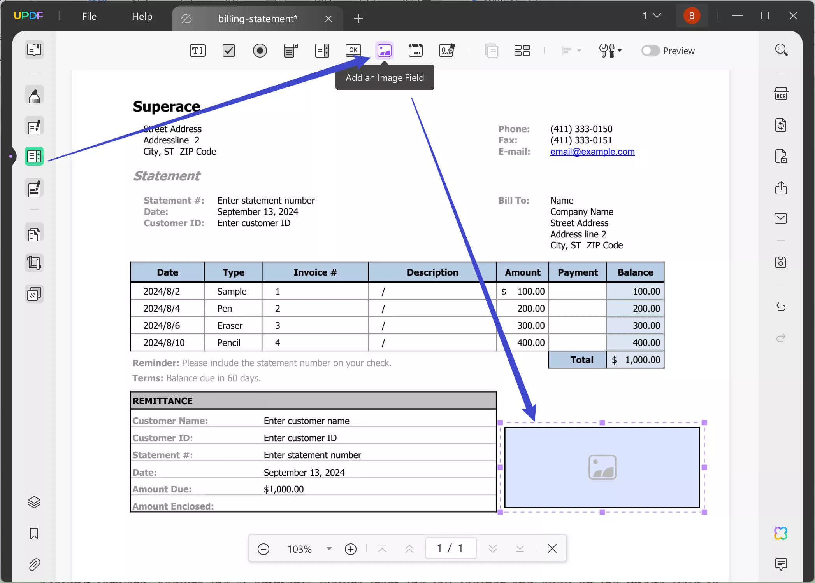Click the Share file icon
The image size is (815, 583).
pyautogui.click(x=781, y=188)
